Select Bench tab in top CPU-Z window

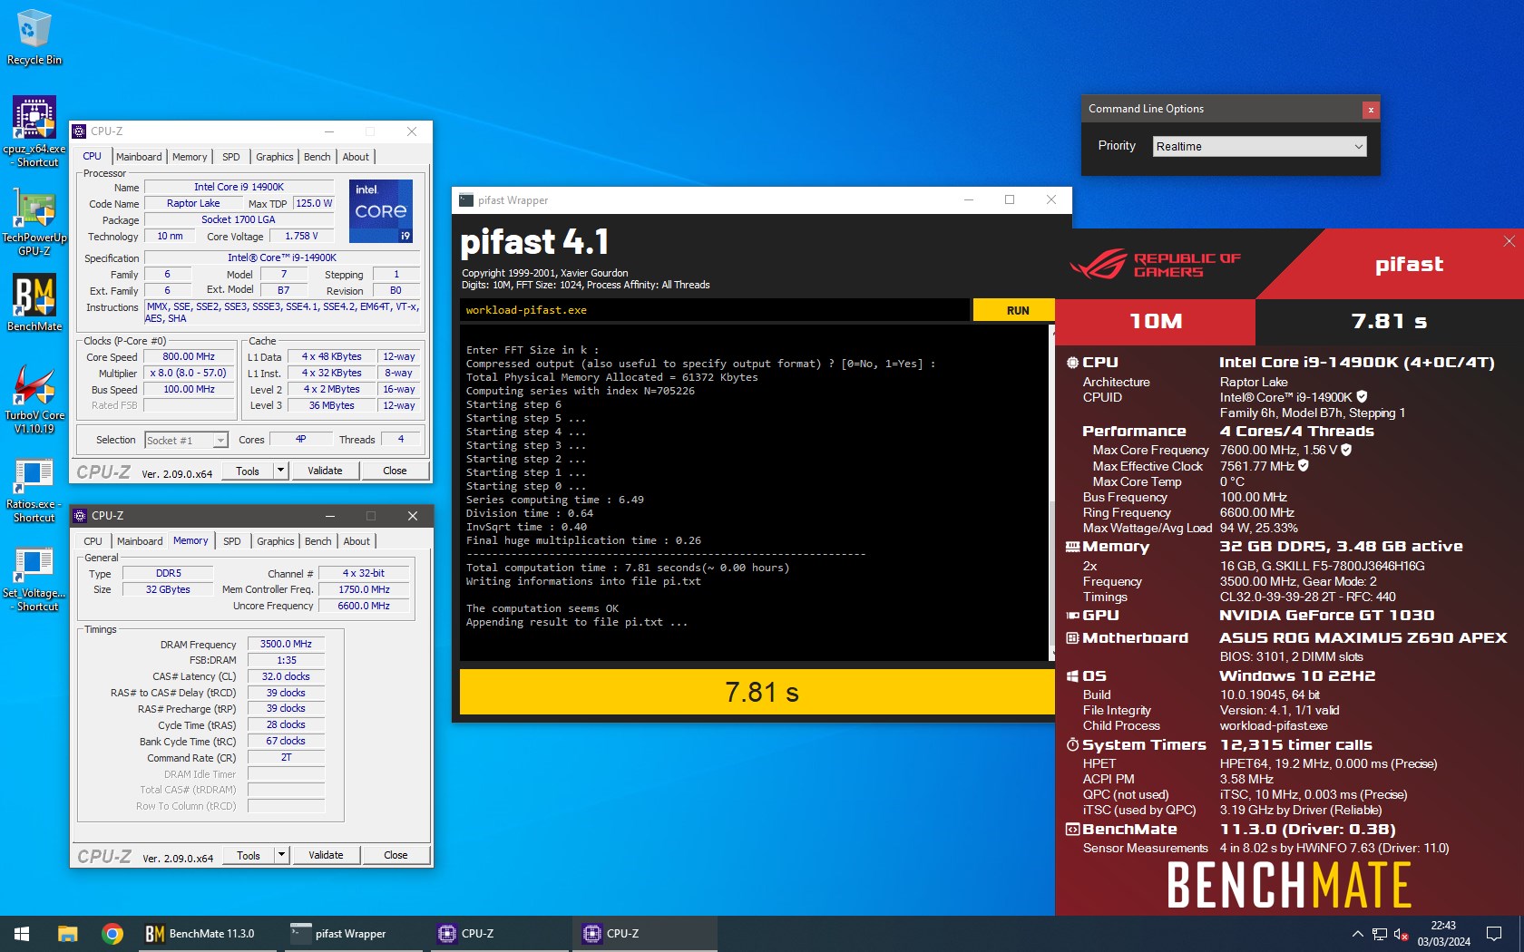click(x=317, y=157)
